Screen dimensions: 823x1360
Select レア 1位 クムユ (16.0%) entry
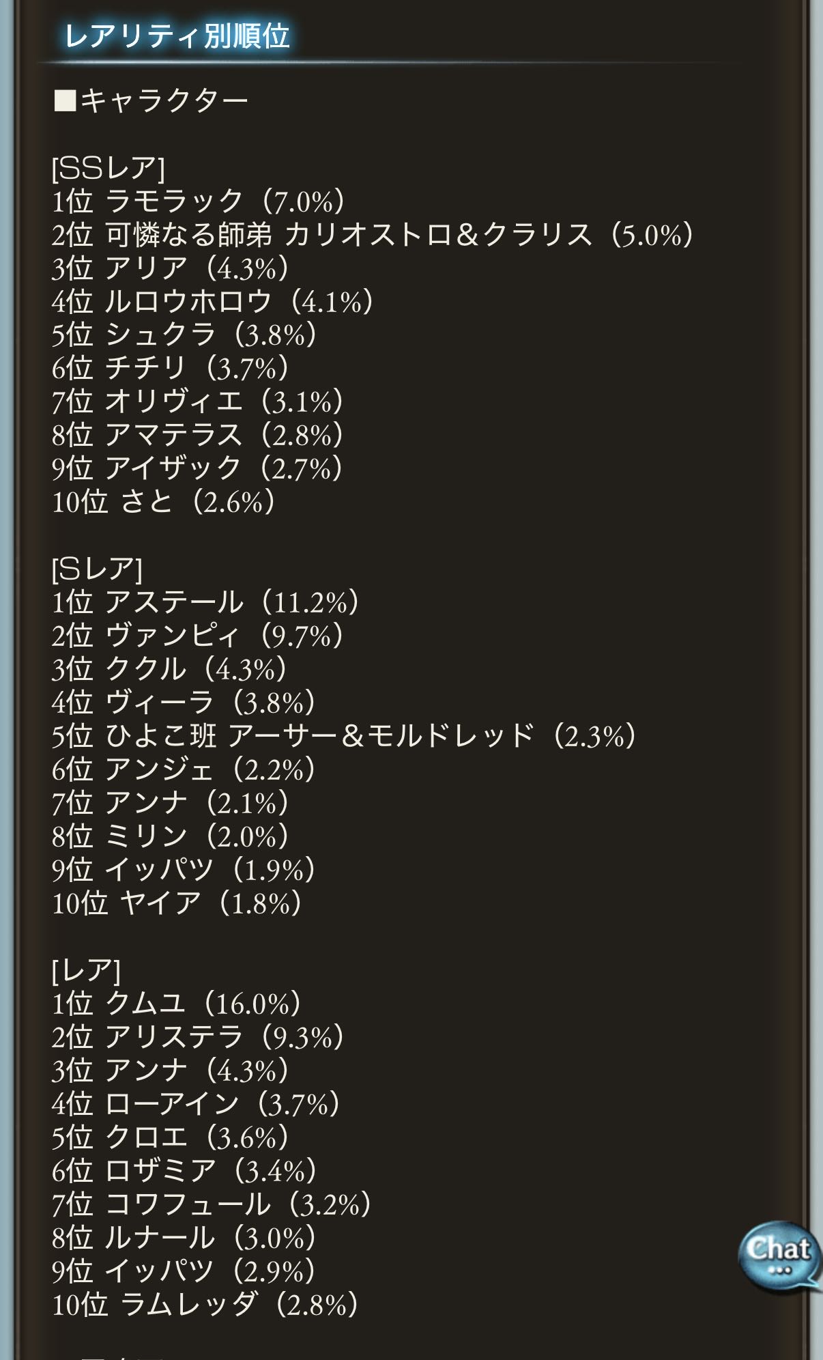tap(177, 1004)
